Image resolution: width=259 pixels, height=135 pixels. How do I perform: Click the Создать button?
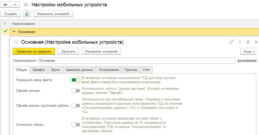tap(11, 14)
